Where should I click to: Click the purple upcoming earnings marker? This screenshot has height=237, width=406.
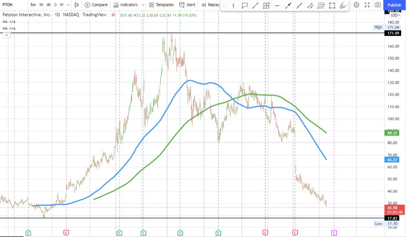[334, 233]
